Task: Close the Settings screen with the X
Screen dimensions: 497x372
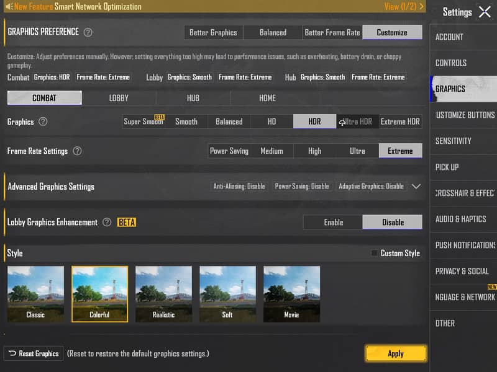Action: (x=485, y=12)
